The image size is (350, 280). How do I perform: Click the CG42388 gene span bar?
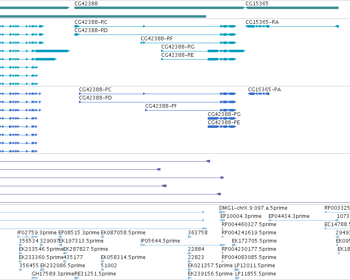160,8
